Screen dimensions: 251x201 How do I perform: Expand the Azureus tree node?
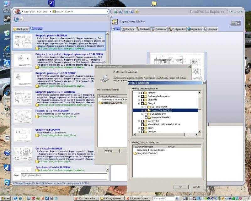coord(139,93)
